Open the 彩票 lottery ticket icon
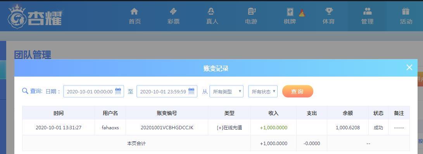 point(173,11)
